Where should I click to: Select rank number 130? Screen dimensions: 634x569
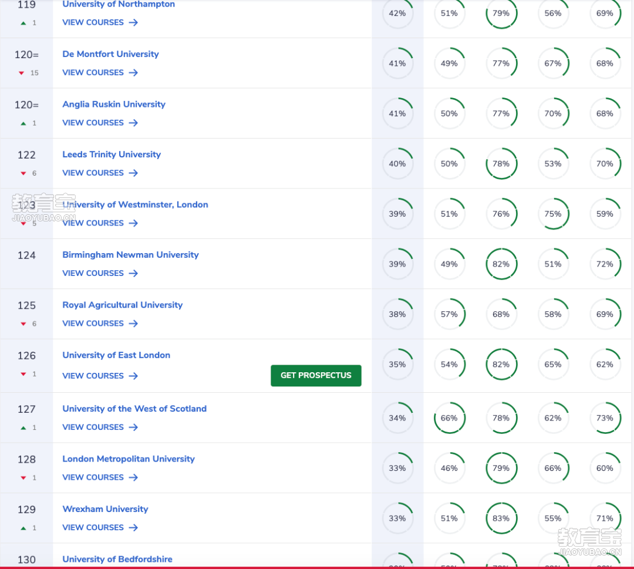coord(26,560)
